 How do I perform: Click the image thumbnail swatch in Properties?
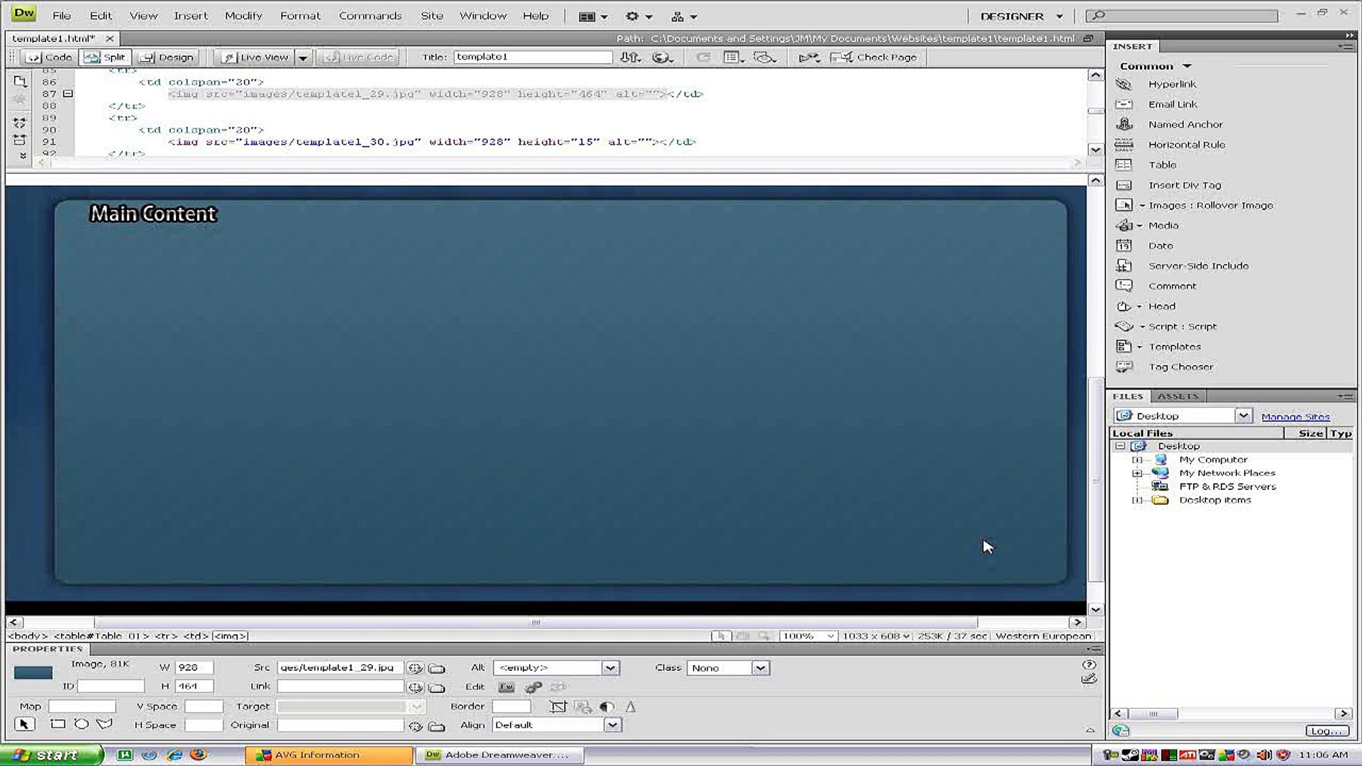pyautogui.click(x=33, y=672)
